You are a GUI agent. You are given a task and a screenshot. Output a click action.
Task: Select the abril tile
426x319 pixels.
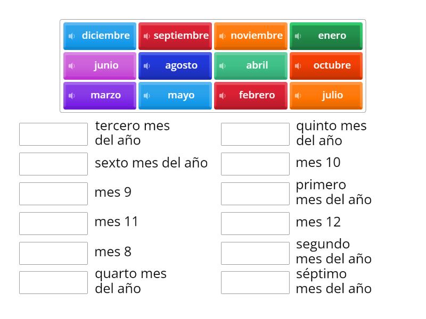pos(251,65)
